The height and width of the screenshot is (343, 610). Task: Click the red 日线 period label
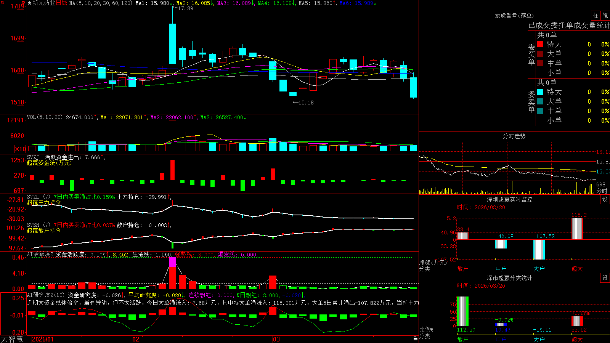point(61,3)
